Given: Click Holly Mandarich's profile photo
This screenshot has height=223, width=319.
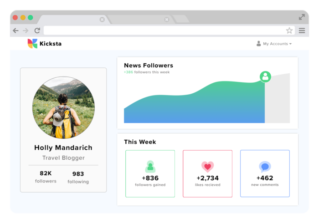Looking at the screenshot, I should 63,107.
